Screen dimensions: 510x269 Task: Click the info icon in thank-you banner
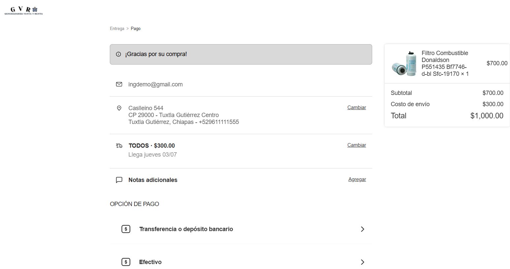coord(118,54)
